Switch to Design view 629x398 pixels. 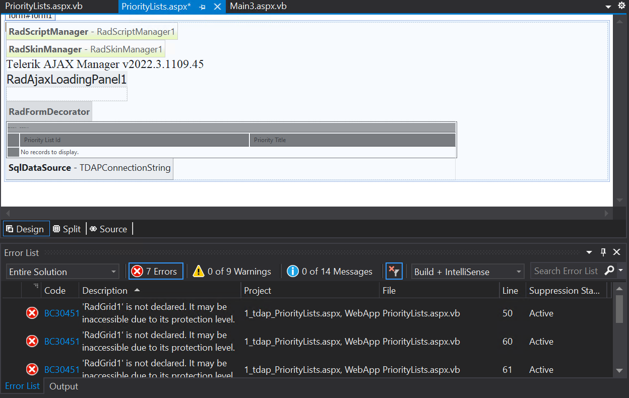[x=26, y=229]
